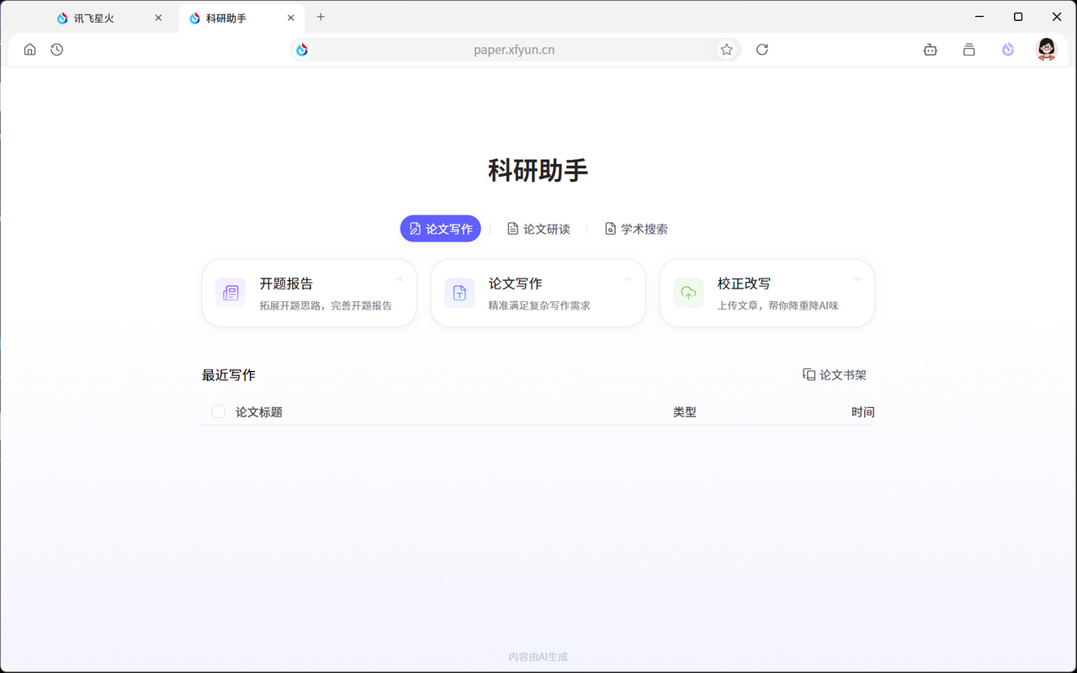Select the 论文写作 document icon on the middle card
Screen dimensions: 1077x673
[x=459, y=293]
